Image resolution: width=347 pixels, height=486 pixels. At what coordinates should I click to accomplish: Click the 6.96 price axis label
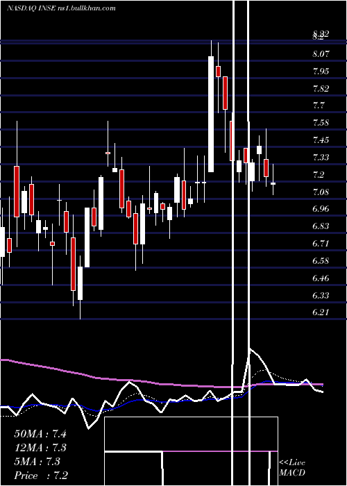coord(321,208)
